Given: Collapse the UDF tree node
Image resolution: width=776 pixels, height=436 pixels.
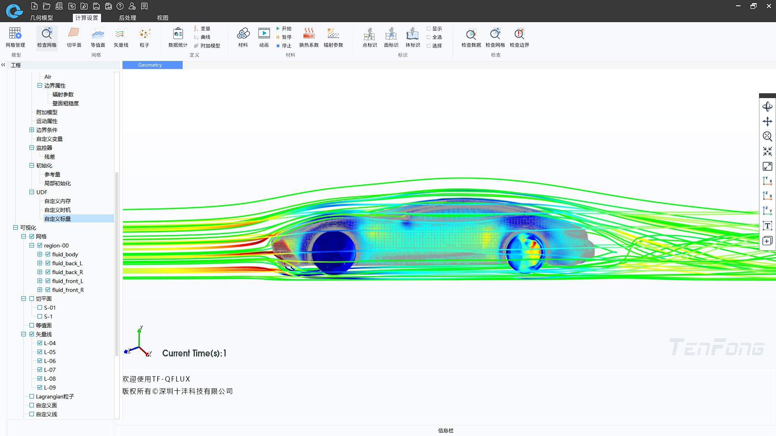Looking at the screenshot, I should (x=32, y=192).
